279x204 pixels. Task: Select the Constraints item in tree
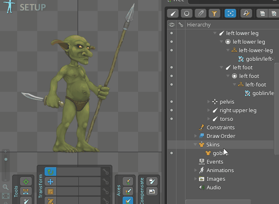(x=220, y=127)
